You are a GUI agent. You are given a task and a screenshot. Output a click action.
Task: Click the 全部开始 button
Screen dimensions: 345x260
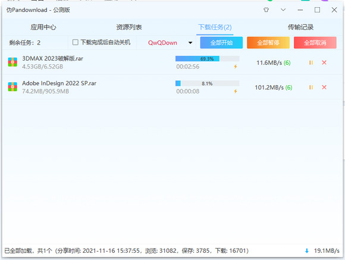(221, 43)
